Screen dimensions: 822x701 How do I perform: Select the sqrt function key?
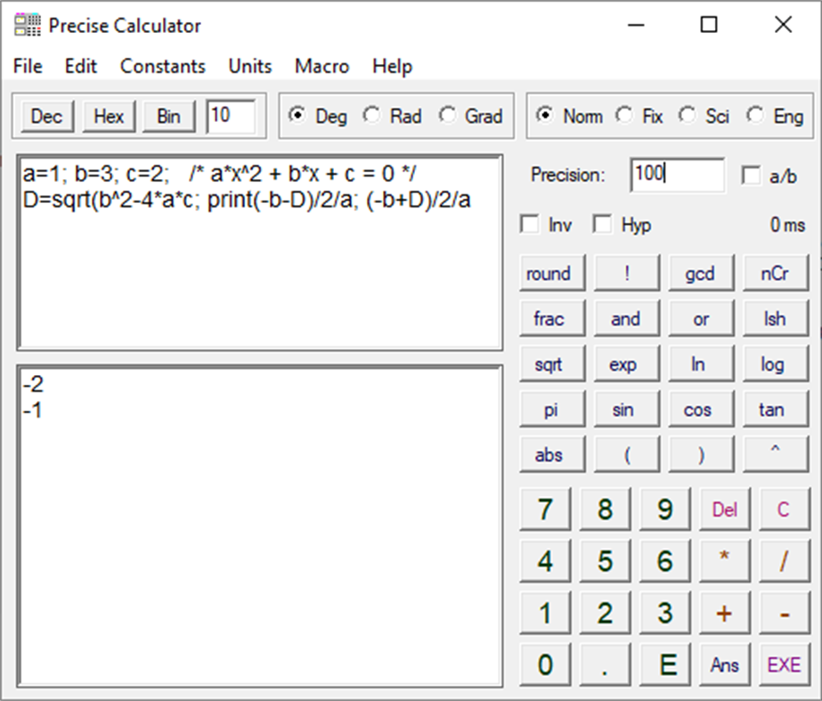point(550,363)
